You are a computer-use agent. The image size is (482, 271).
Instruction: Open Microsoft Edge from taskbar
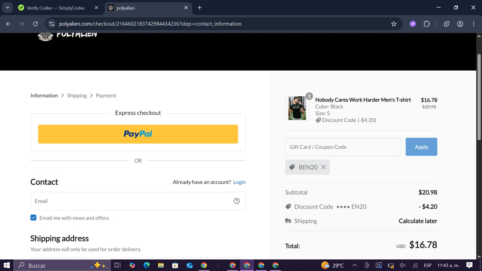pos(147,265)
